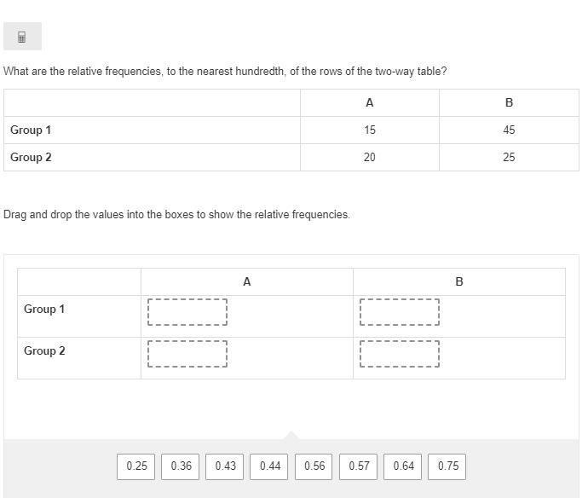Click the 0.43 answer tile

click(226, 466)
